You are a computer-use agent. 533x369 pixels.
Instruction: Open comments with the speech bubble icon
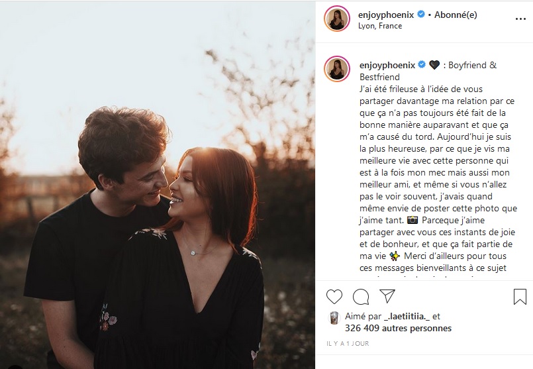click(x=361, y=295)
